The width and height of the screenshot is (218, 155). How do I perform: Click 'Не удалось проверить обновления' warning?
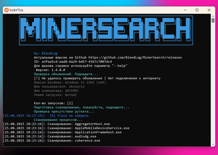(x=97, y=78)
